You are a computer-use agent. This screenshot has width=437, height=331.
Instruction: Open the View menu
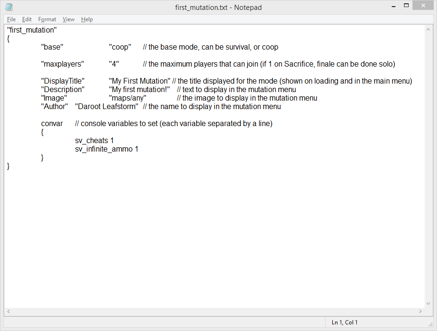tap(68, 19)
